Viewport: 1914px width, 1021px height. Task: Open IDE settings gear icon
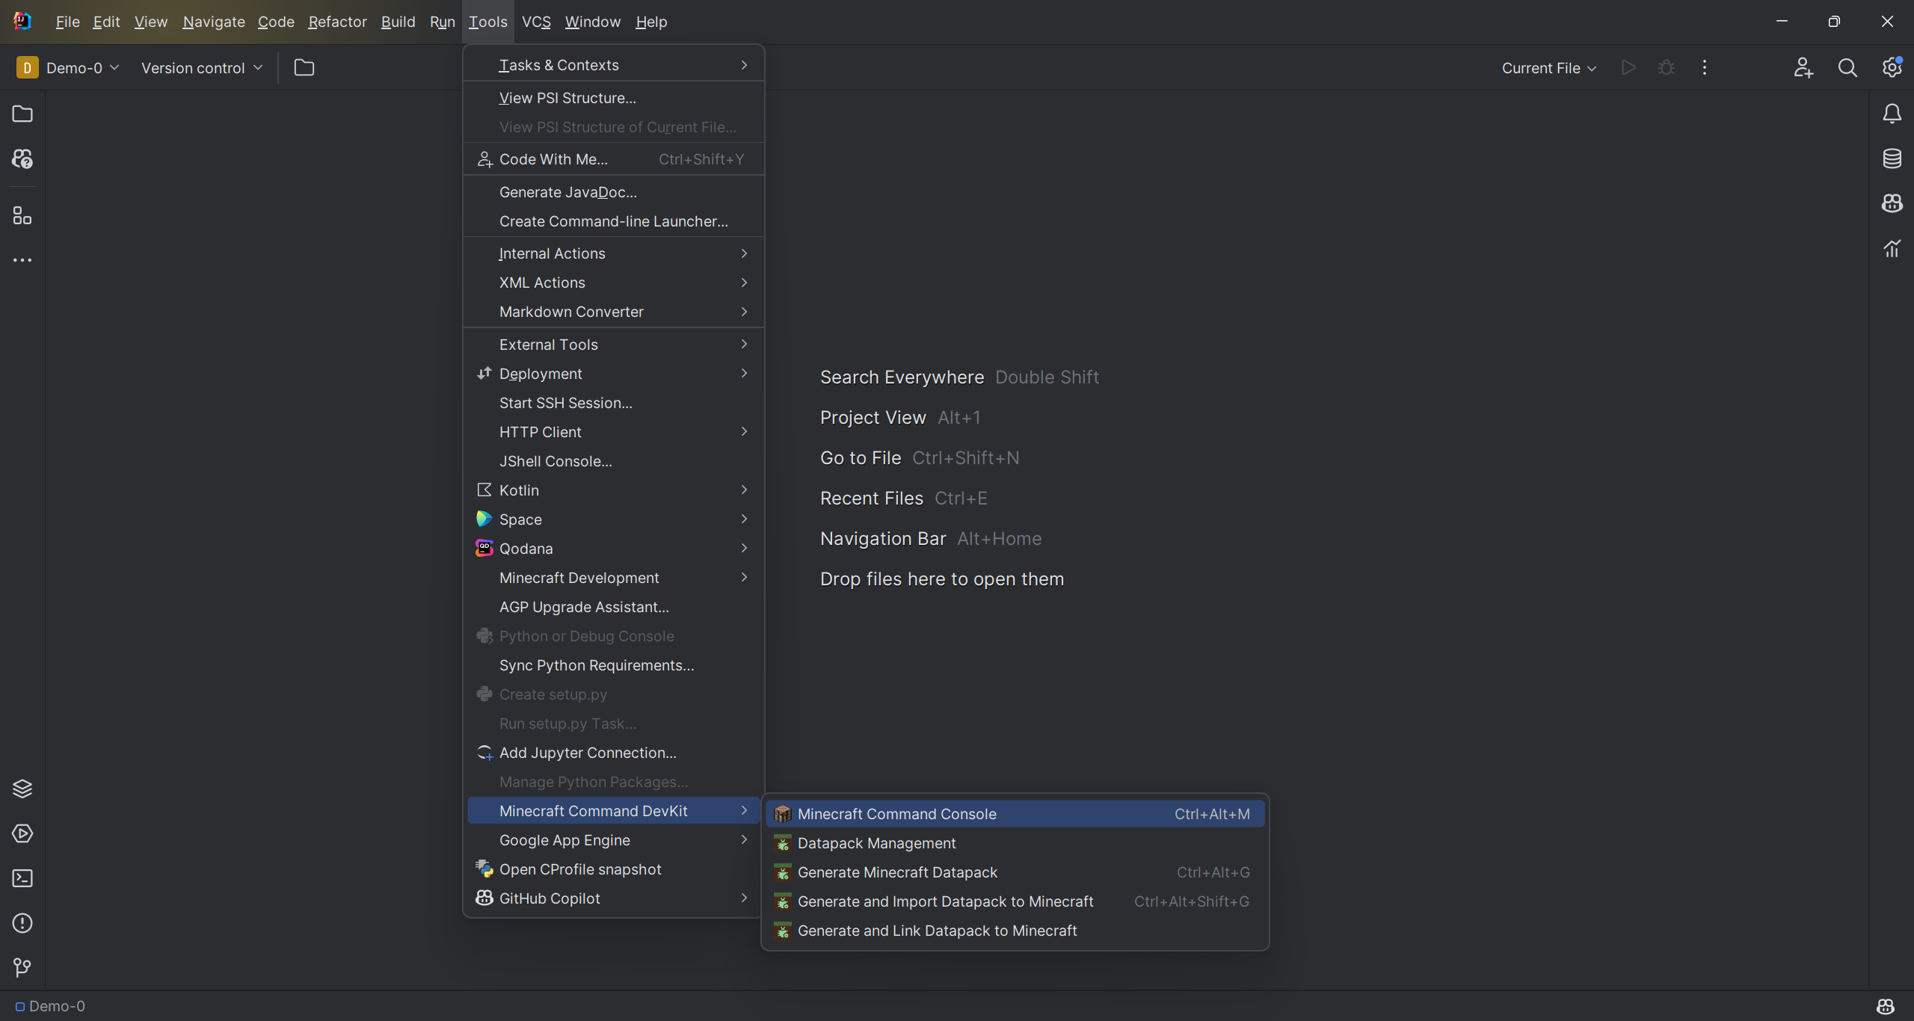click(1892, 67)
